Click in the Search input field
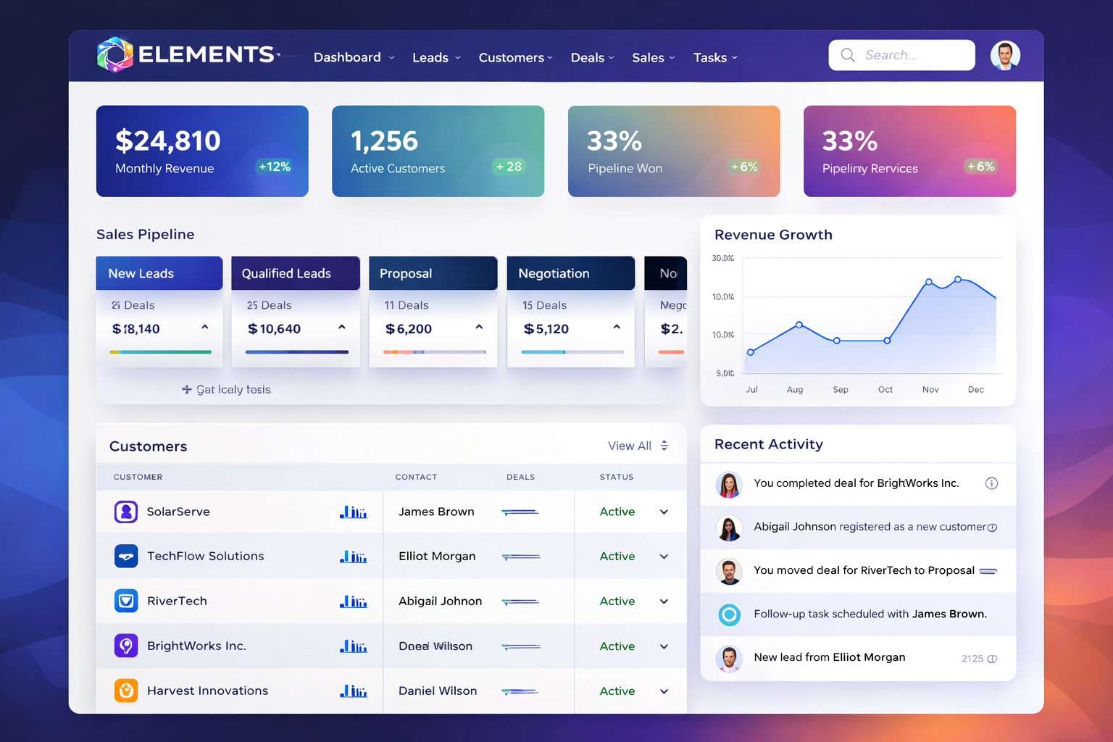Screen dimensions: 1113x742 [910, 55]
